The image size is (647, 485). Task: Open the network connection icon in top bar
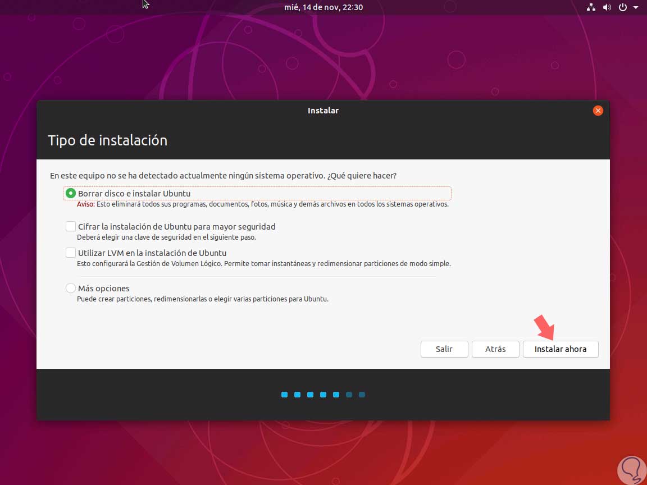pos(591,7)
